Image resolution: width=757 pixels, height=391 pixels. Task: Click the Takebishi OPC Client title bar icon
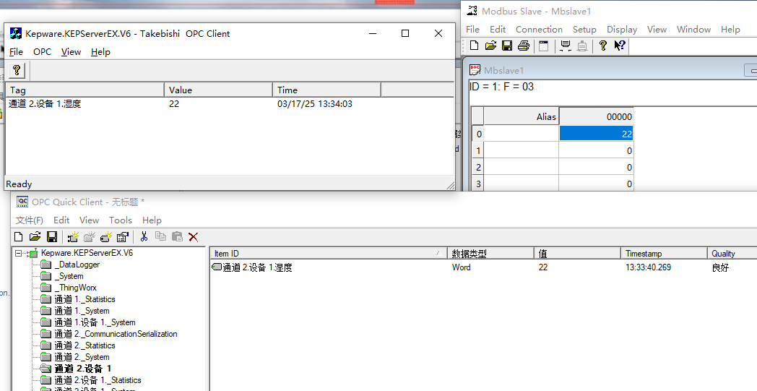(16, 33)
